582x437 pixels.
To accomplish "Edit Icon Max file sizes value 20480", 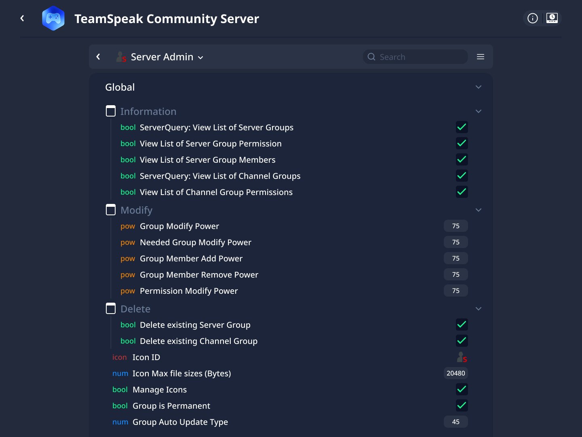I will (x=456, y=373).
